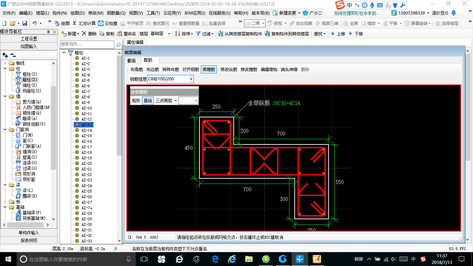This screenshot has width=473, height=266.
Task: Open File Explorer from taskbar
Action: pos(249,259)
